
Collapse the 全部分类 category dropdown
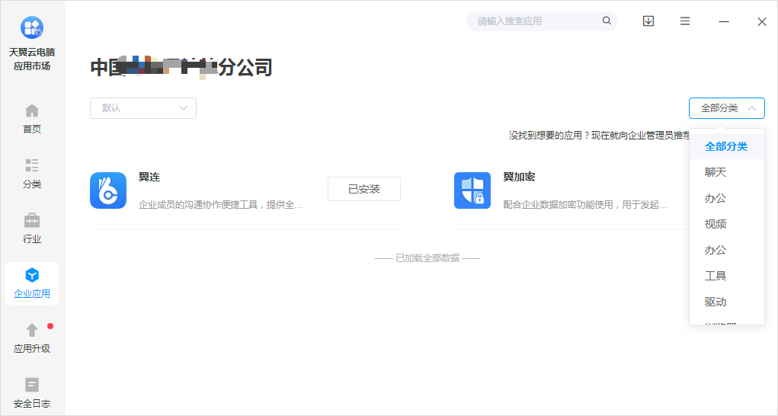726,108
